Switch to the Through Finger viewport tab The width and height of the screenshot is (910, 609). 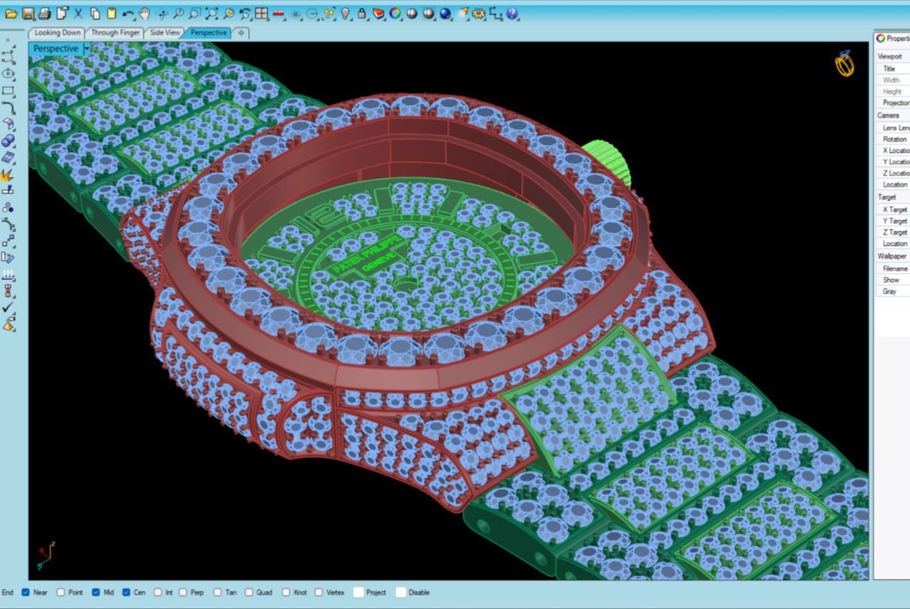pyautogui.click(x=116, y=33)
